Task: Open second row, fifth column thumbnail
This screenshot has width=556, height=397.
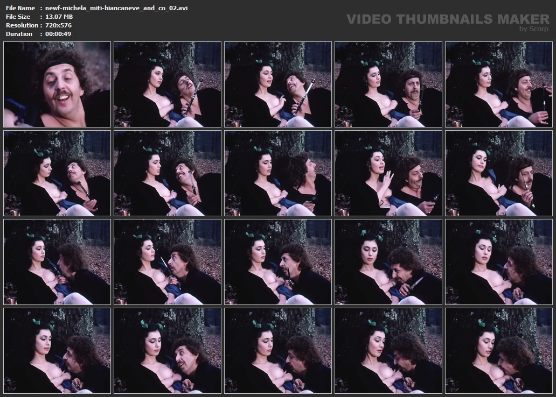Action: [x=499, y=173]
